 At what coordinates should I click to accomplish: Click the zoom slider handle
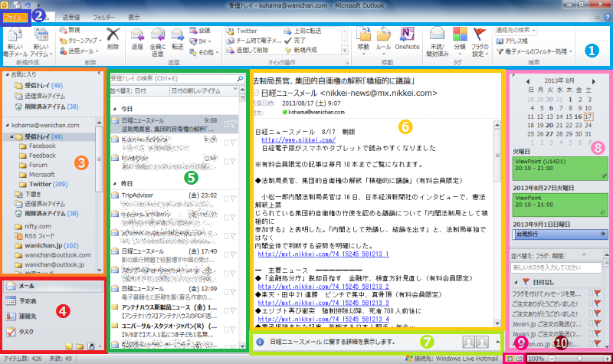580,359
